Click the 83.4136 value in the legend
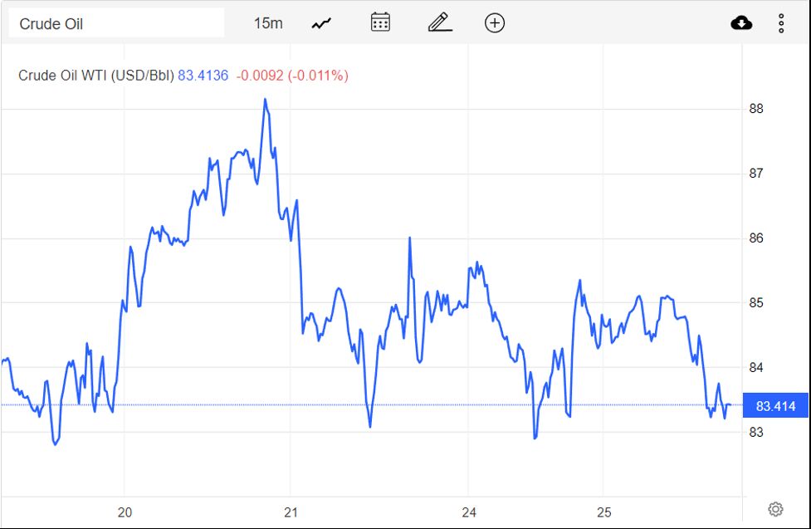The image size is (811, 529). tap(203, 76)
